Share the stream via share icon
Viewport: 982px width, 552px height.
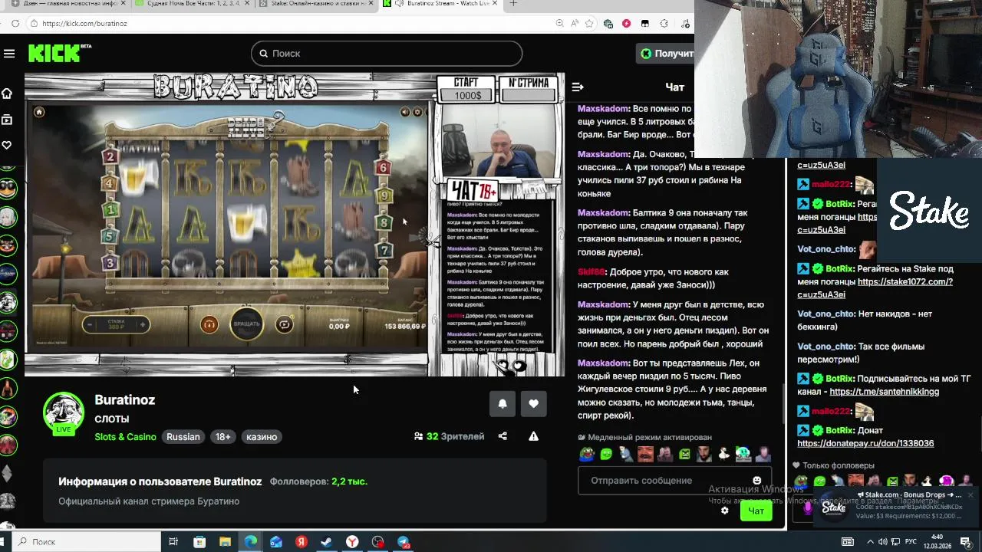503,436
